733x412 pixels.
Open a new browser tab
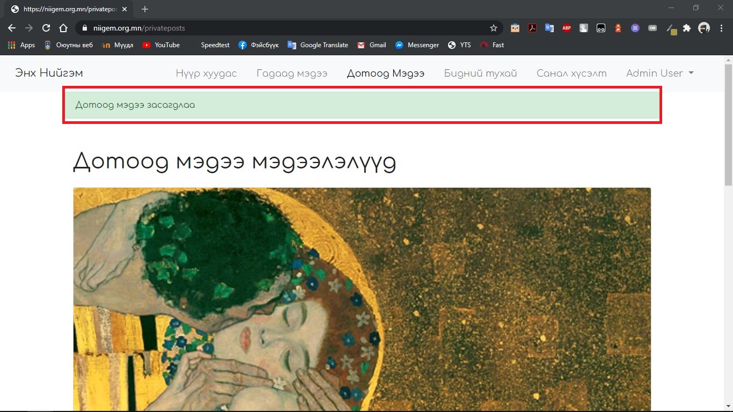(145, 9)
